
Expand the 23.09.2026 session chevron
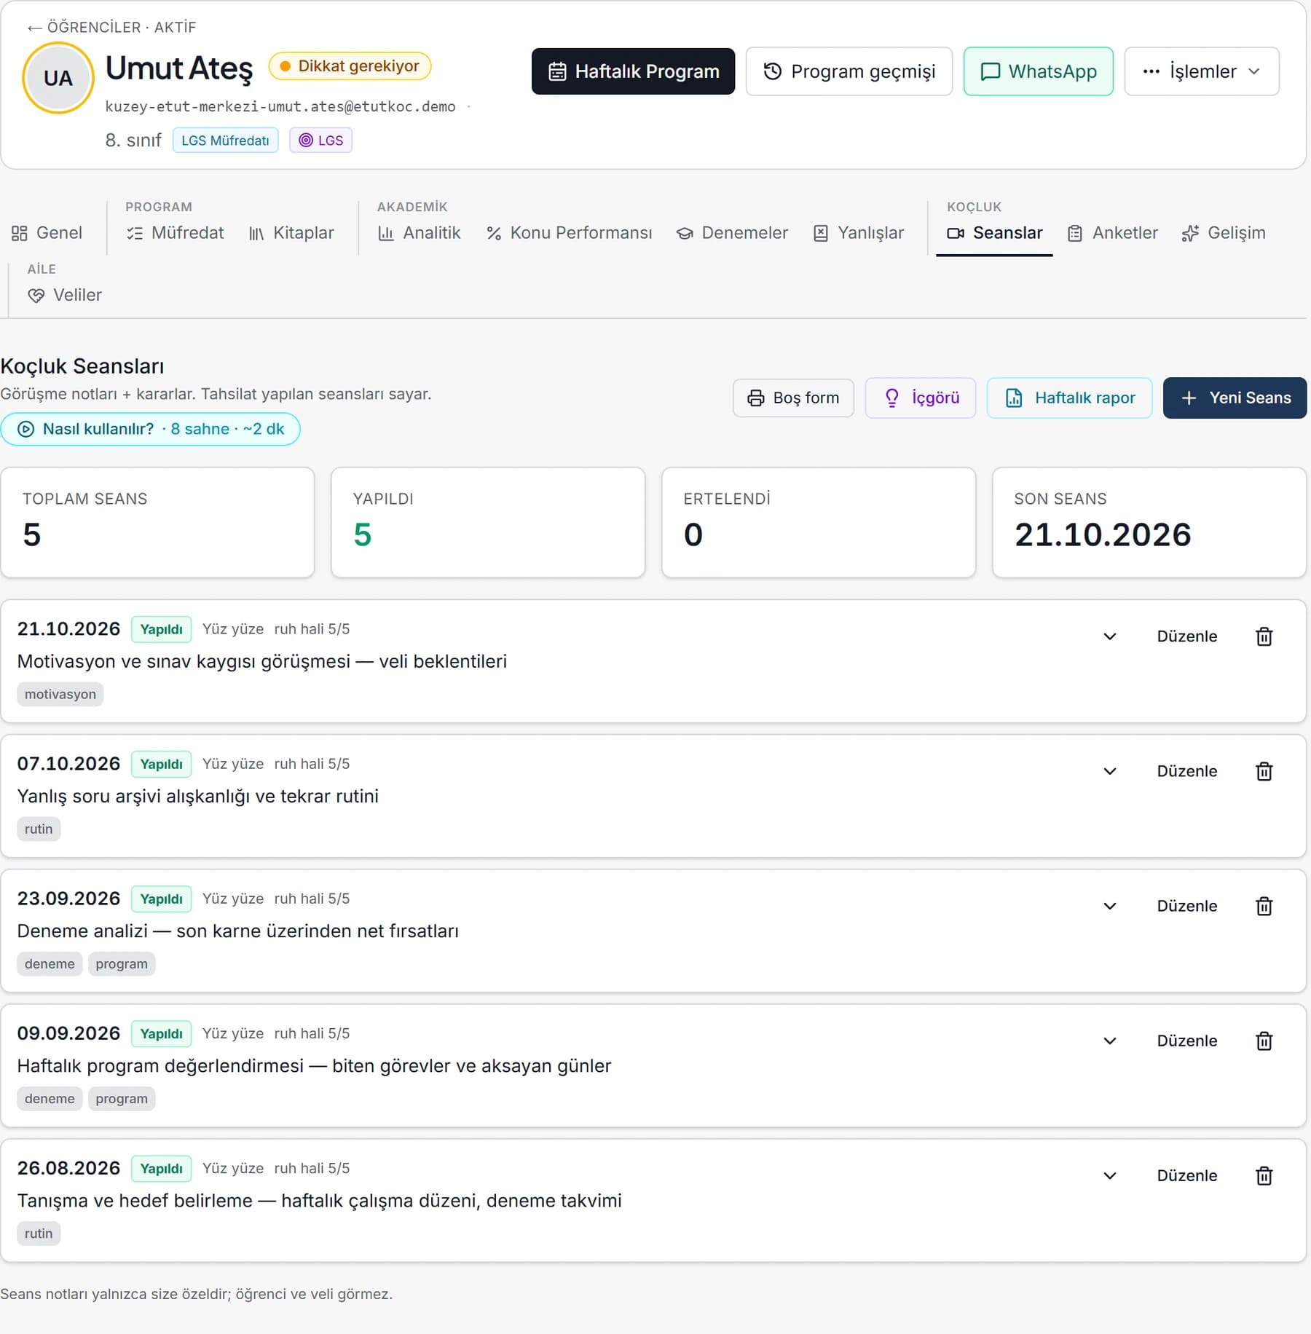click(1109, 906)
